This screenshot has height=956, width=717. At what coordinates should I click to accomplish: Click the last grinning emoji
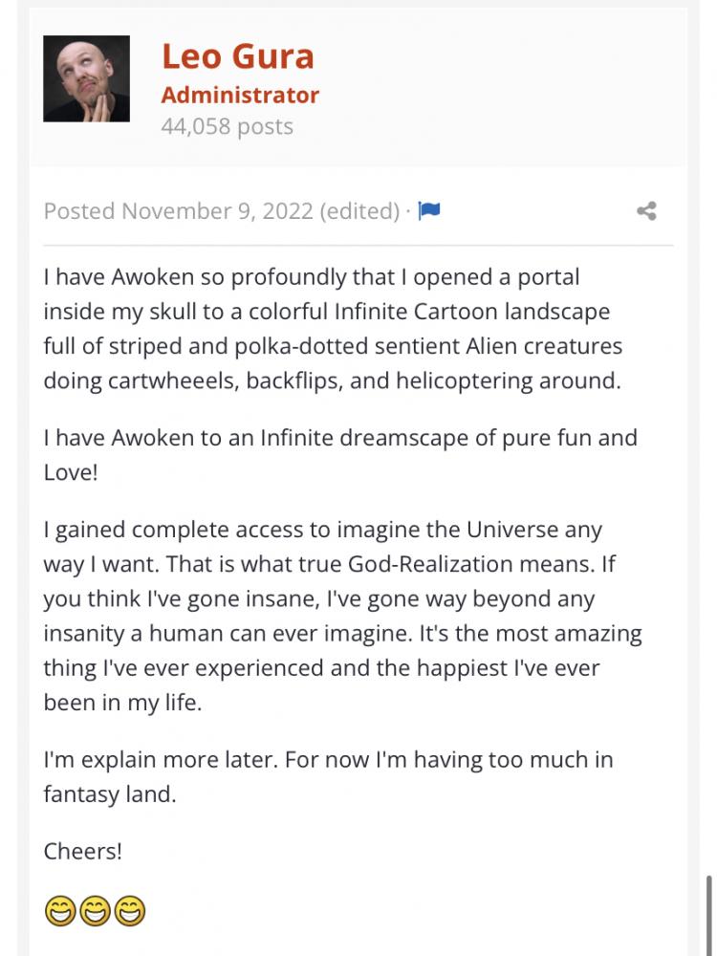click(x=130, y=911)
